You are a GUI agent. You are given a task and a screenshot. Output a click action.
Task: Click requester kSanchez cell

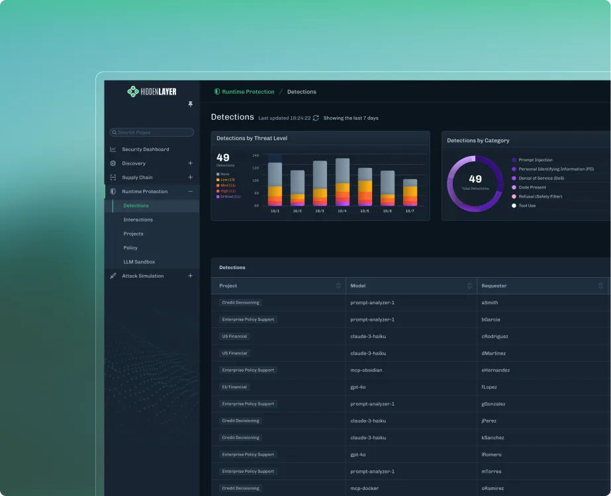(493, 438)
